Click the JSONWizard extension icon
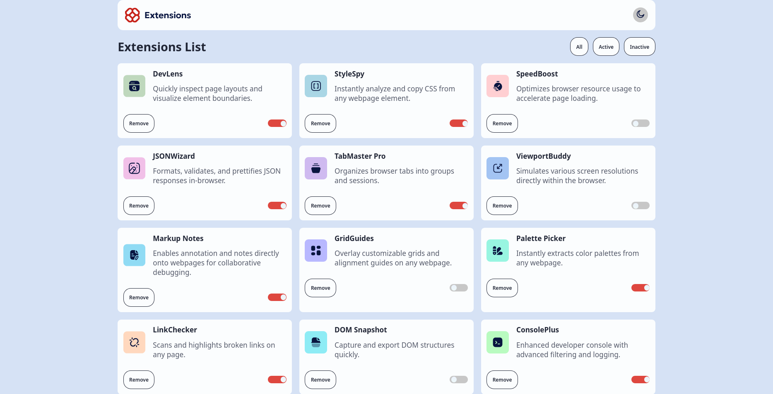The height and width of the screenshot is (394, 773). 134,168
